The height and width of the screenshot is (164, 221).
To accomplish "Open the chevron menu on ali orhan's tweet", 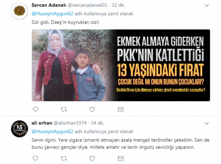I will click(x=207, y=123).
